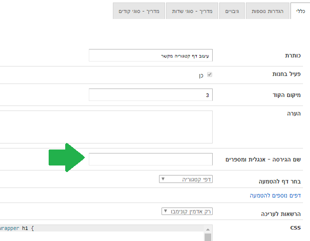Focus the מיקום הקוד field showing 3
This screenshot has height=241, width=310.
pos(150,94)
